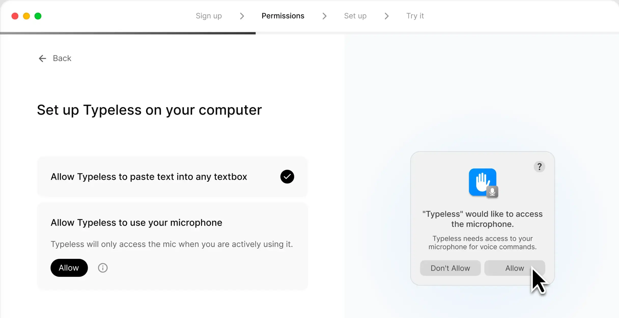Click the chevron after Set up
Image resolution: width=619 pixels, height=318 pixels.
386,16
